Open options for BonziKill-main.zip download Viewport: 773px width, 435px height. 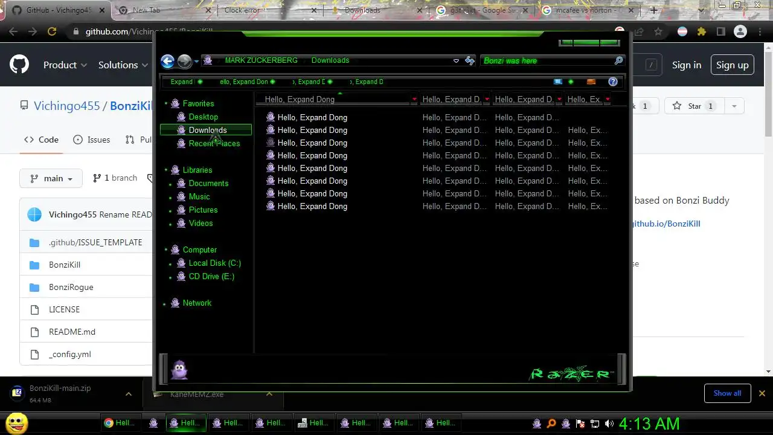coord(128,394)
